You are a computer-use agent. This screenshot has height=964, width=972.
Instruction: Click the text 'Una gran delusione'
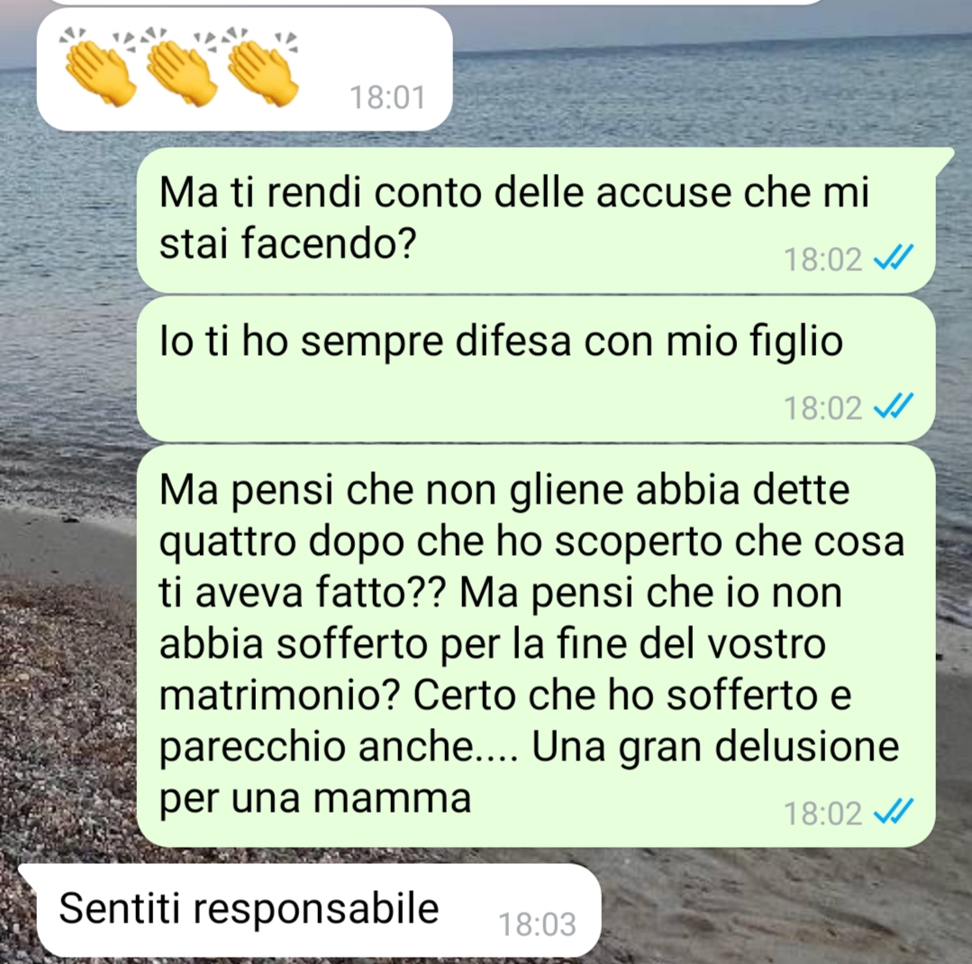715,746
